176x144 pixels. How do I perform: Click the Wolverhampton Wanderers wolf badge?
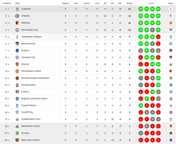[x=17, y=78]
